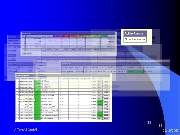This screenshot has height=135, width=180.
Task: Open the eth0 interface dropdown
Action: (x=12, y=70)
